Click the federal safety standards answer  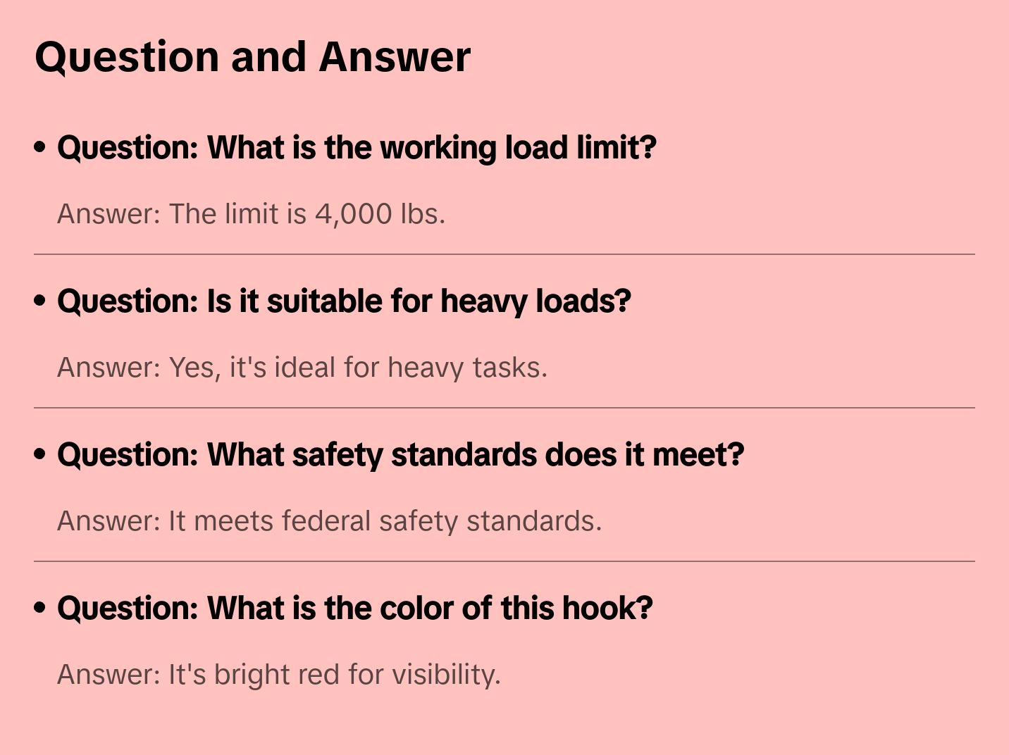329,521
